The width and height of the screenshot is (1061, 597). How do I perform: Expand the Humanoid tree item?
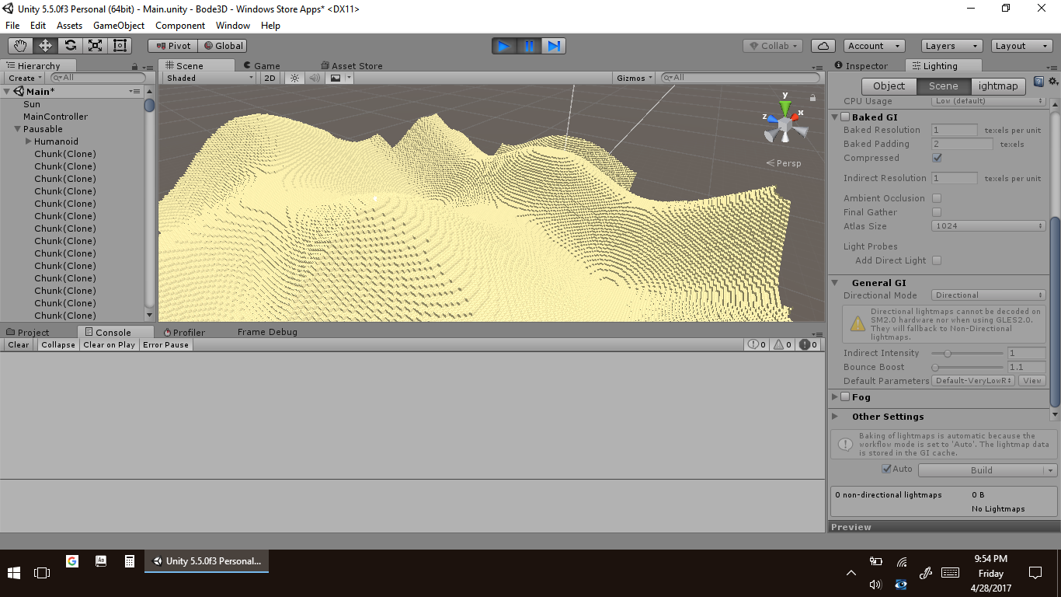point(29,141)
